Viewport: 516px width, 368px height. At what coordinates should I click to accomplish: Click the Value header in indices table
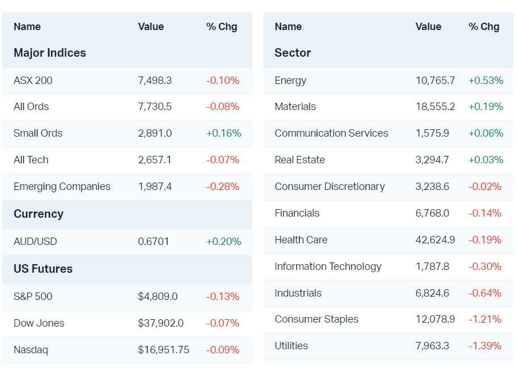click(150, 27)
